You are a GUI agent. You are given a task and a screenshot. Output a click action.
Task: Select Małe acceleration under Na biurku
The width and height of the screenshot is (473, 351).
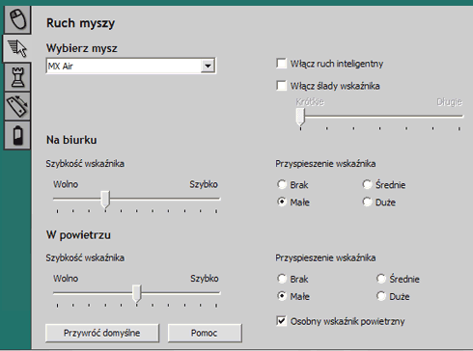point(282,202)
